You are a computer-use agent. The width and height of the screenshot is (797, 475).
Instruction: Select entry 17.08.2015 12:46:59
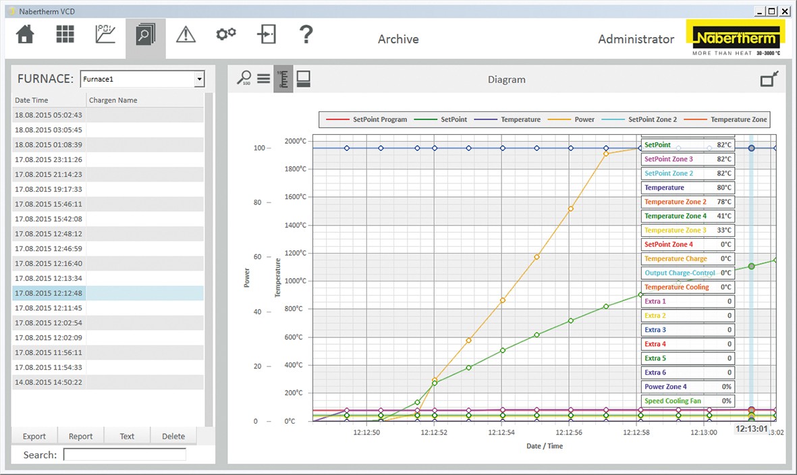pyautogui.click(x=108, y=248)
